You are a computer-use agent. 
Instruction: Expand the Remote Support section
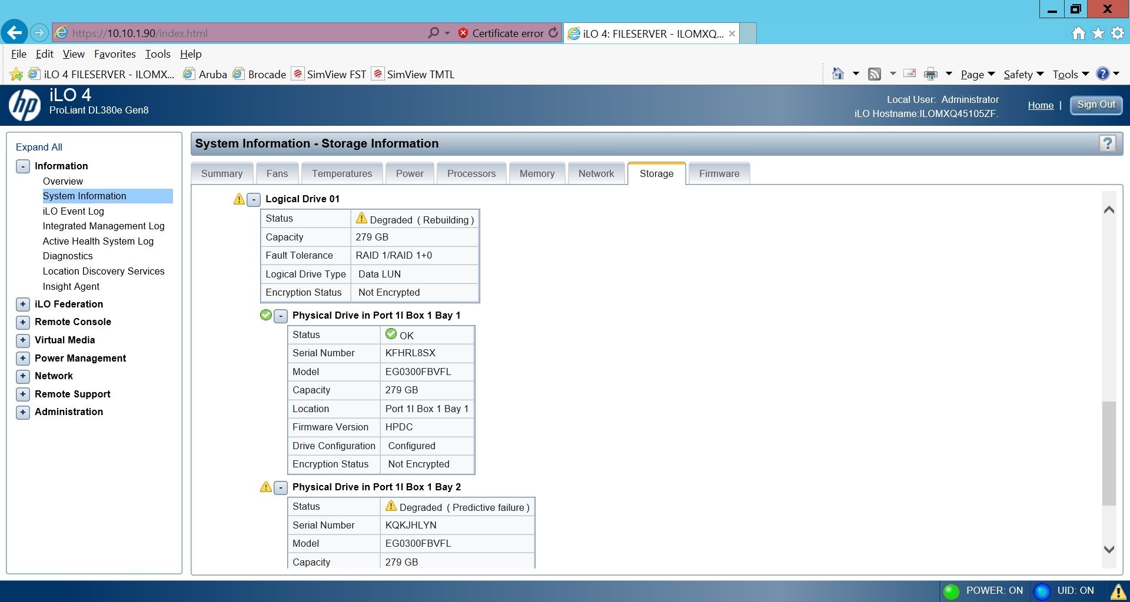coord(22,394)
